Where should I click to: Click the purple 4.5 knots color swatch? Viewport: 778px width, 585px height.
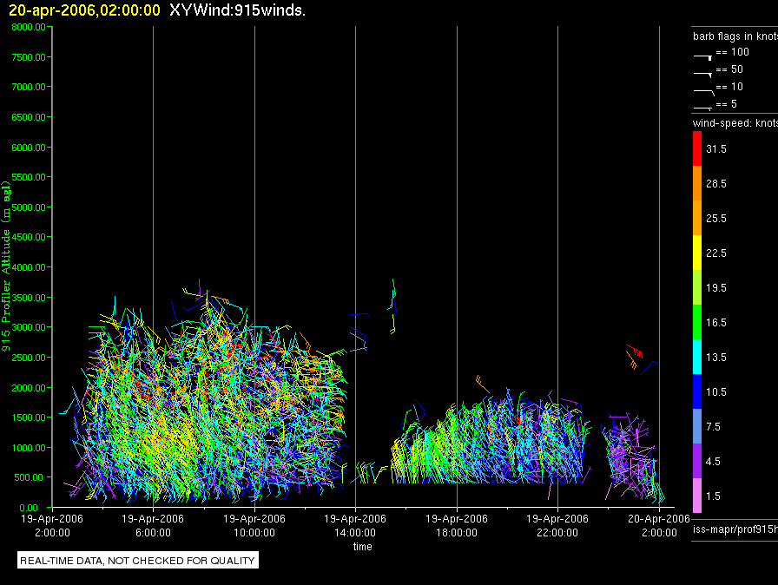[x=697, y=461]
